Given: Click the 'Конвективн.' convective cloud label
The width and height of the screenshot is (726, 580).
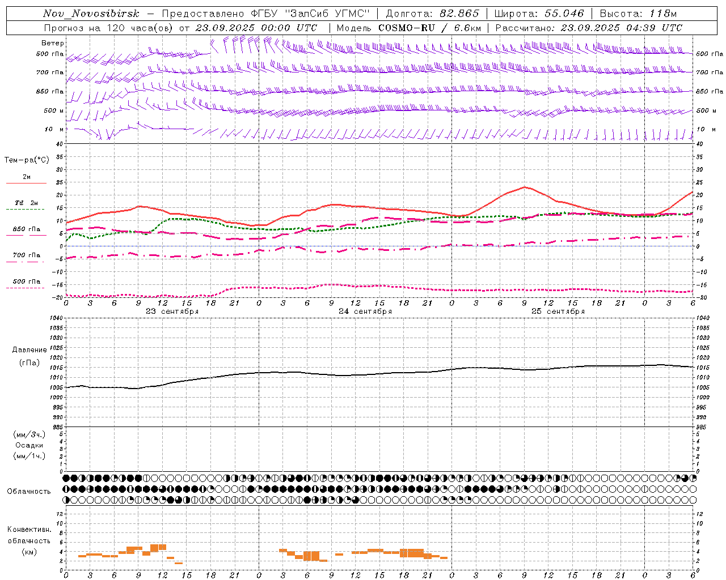Looking at the screenshot, I should 29,530.
